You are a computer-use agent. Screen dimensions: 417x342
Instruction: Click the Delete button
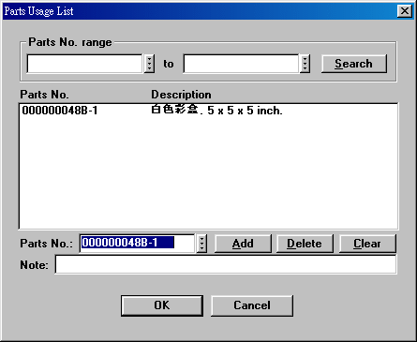point(305,244)
